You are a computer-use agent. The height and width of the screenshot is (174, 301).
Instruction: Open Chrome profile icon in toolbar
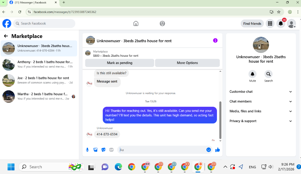tap(290, 12)
